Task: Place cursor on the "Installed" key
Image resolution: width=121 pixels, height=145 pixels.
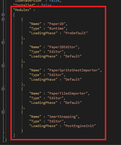Action: pos(24,5)
